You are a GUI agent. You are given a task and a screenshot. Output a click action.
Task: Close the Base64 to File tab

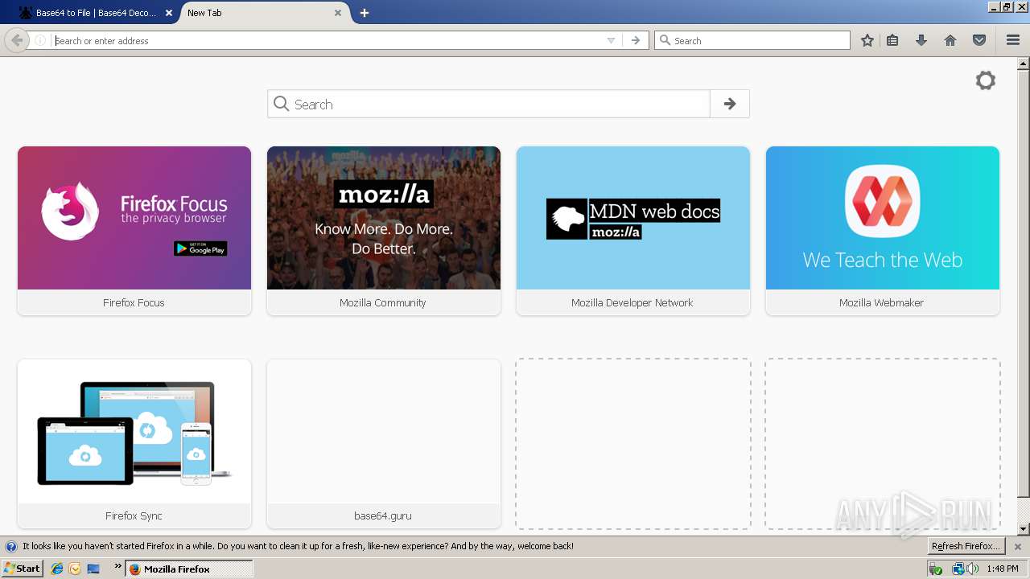(168, 13)
